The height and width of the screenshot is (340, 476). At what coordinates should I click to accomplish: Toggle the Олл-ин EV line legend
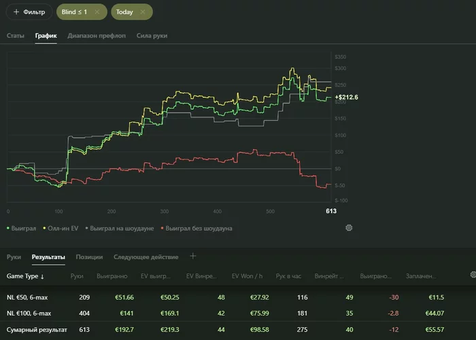(62, 229)
